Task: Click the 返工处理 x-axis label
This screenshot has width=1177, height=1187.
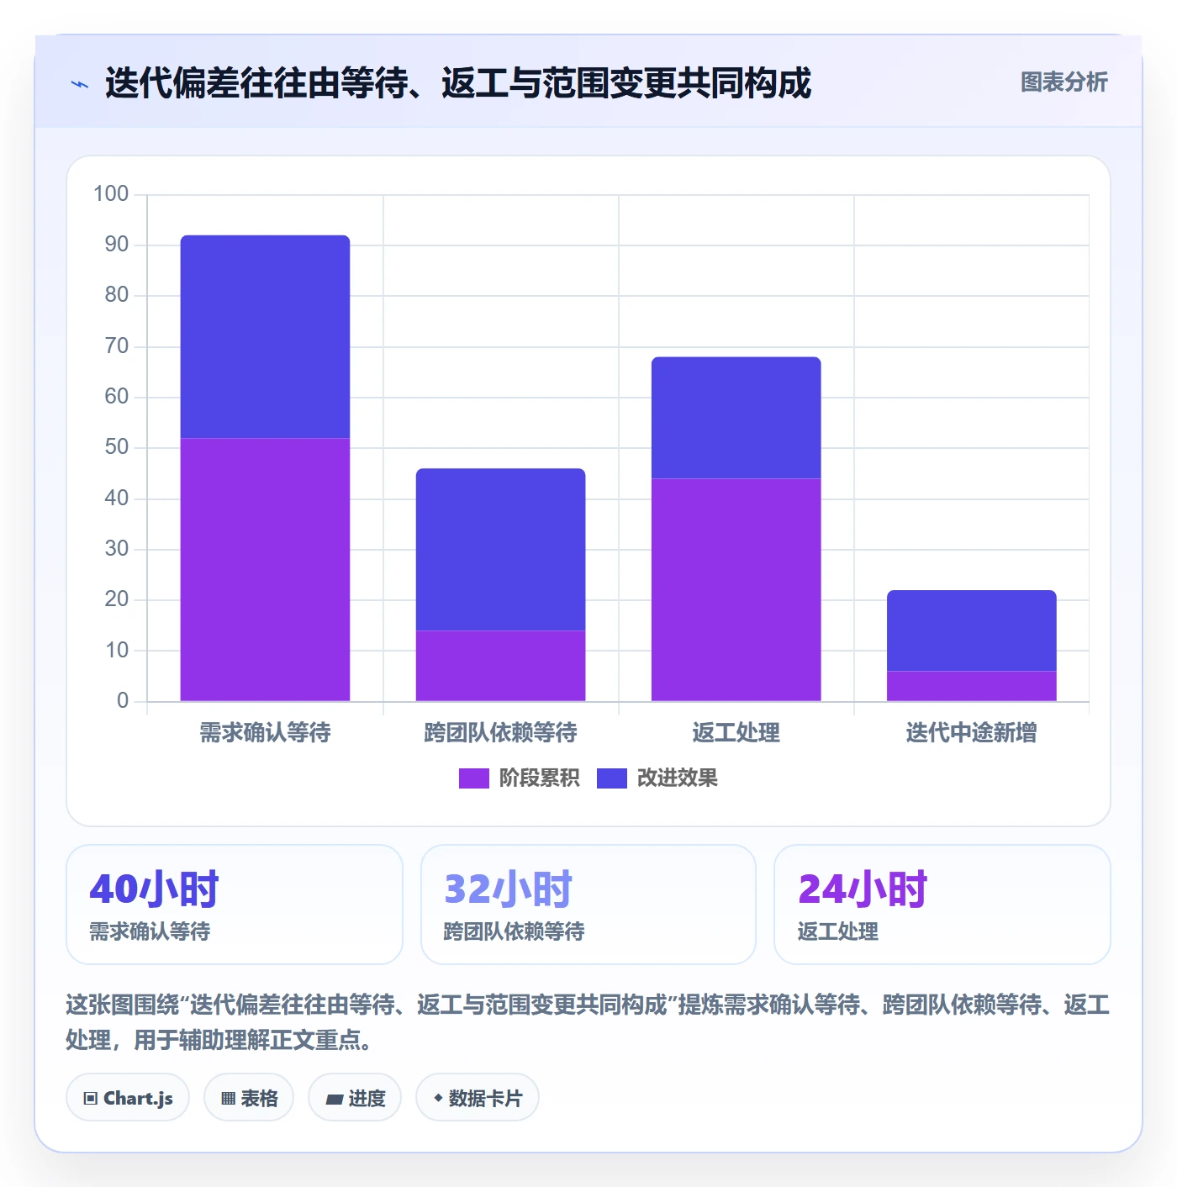Action: coord(736,733)
